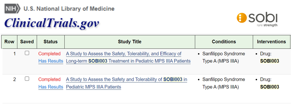The width and height of the screenshot is (292, 104).
Task: Check the Saved checkbox for row 2
Action: click(27, 79)
